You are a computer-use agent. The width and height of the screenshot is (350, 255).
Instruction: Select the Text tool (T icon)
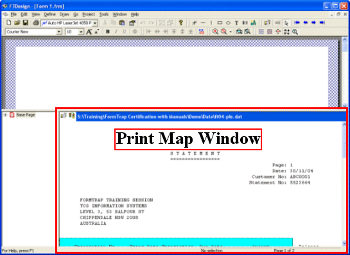point(236,22)
